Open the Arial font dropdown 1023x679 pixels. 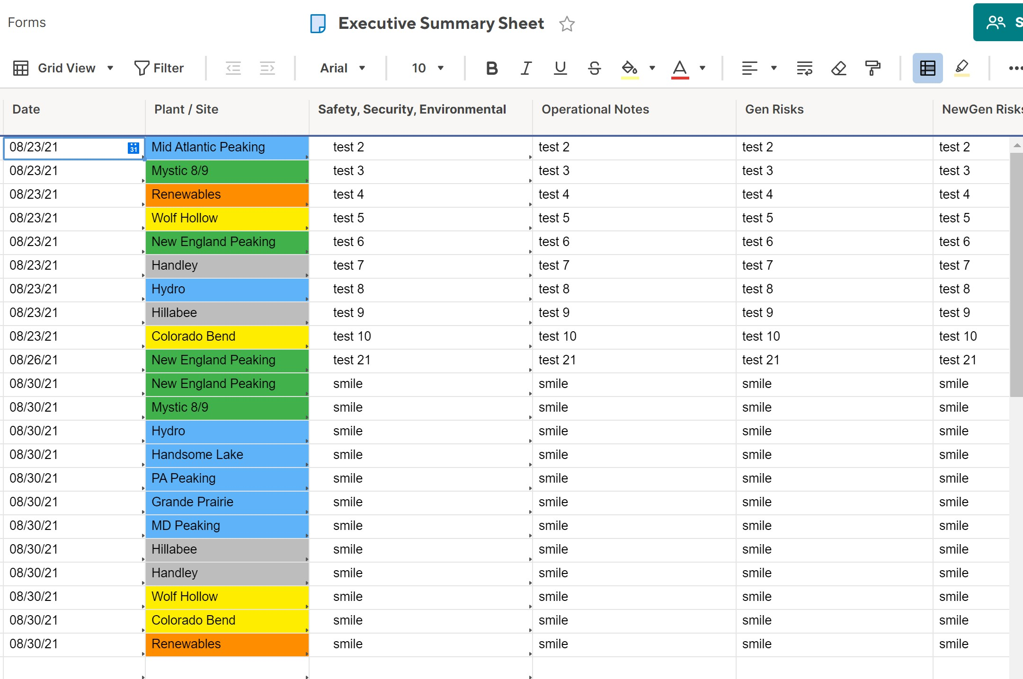(343, 68)
